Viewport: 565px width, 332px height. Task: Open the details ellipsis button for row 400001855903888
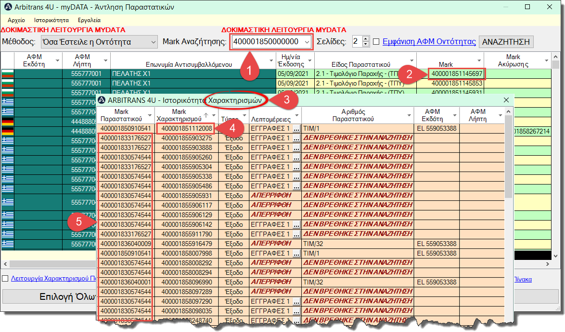(296, 148)
